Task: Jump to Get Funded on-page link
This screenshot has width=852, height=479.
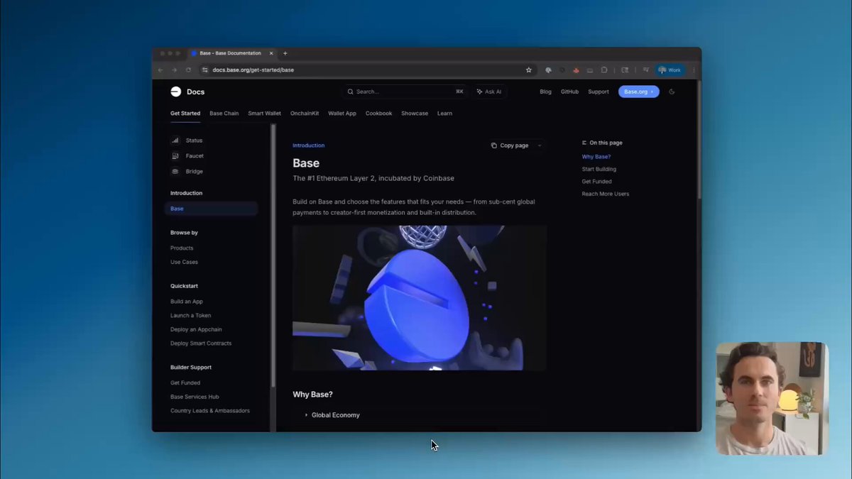Action: coord(596,182)
